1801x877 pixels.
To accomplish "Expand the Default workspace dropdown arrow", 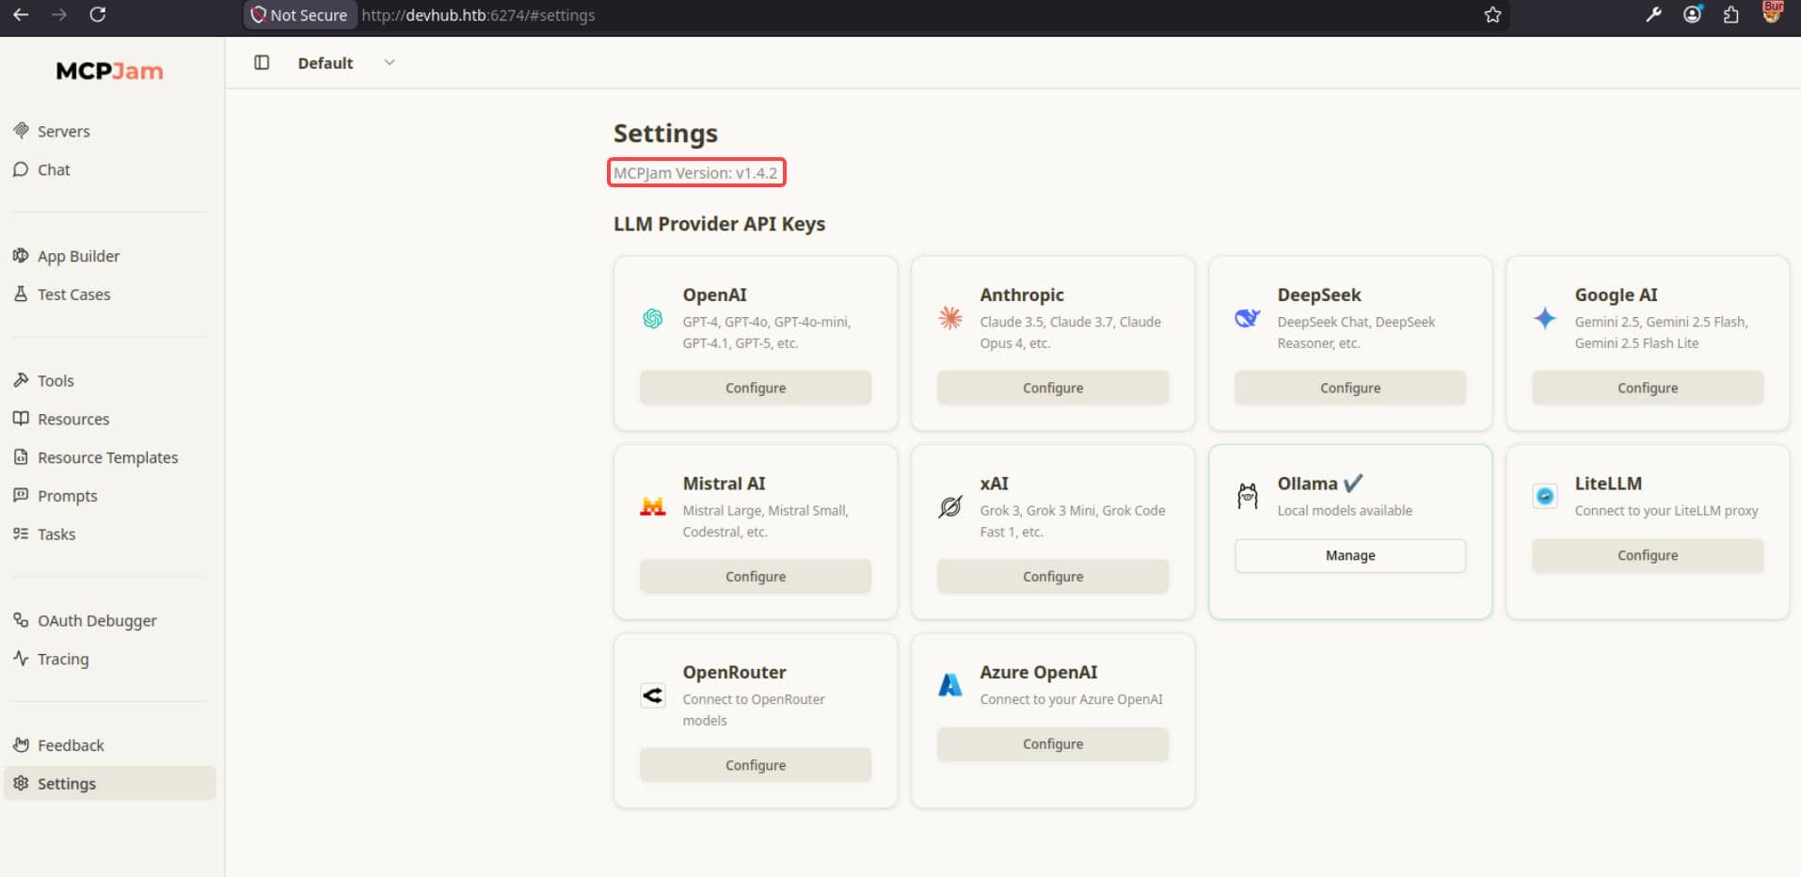I will coord(390,62).
